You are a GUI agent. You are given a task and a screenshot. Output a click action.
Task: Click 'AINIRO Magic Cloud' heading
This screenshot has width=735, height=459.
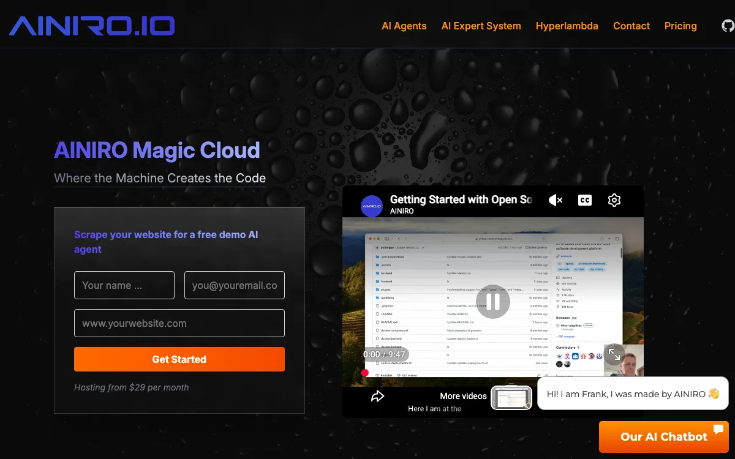[x=157, y=151]
